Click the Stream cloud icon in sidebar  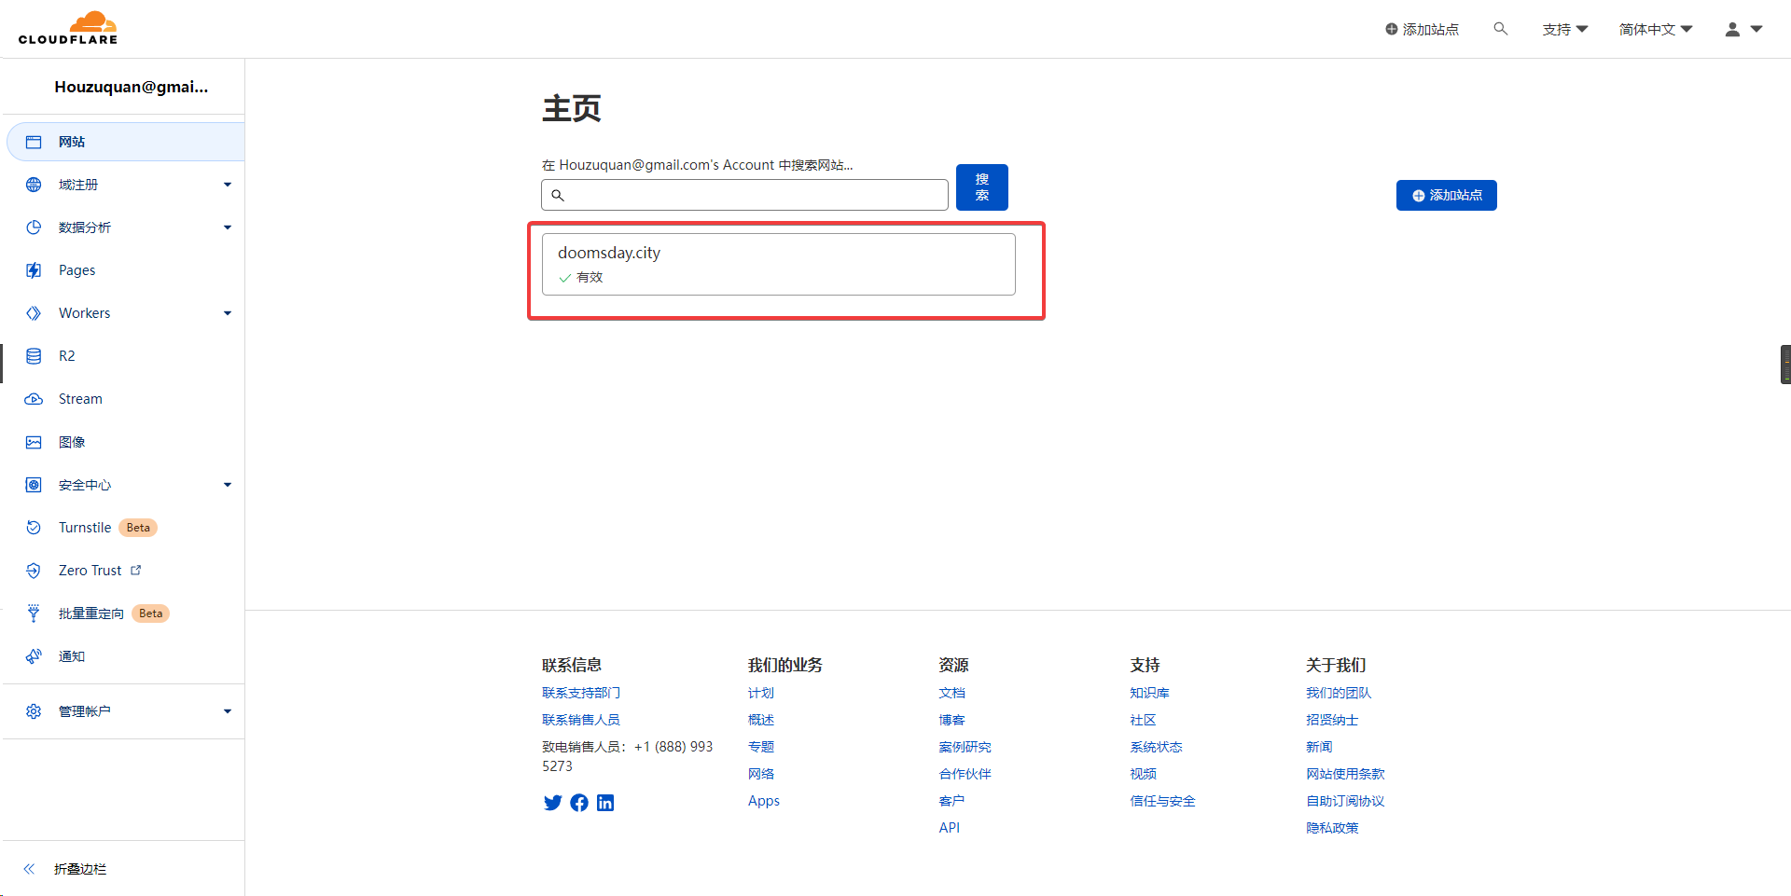pyautogui.click(x=34, y=399)
